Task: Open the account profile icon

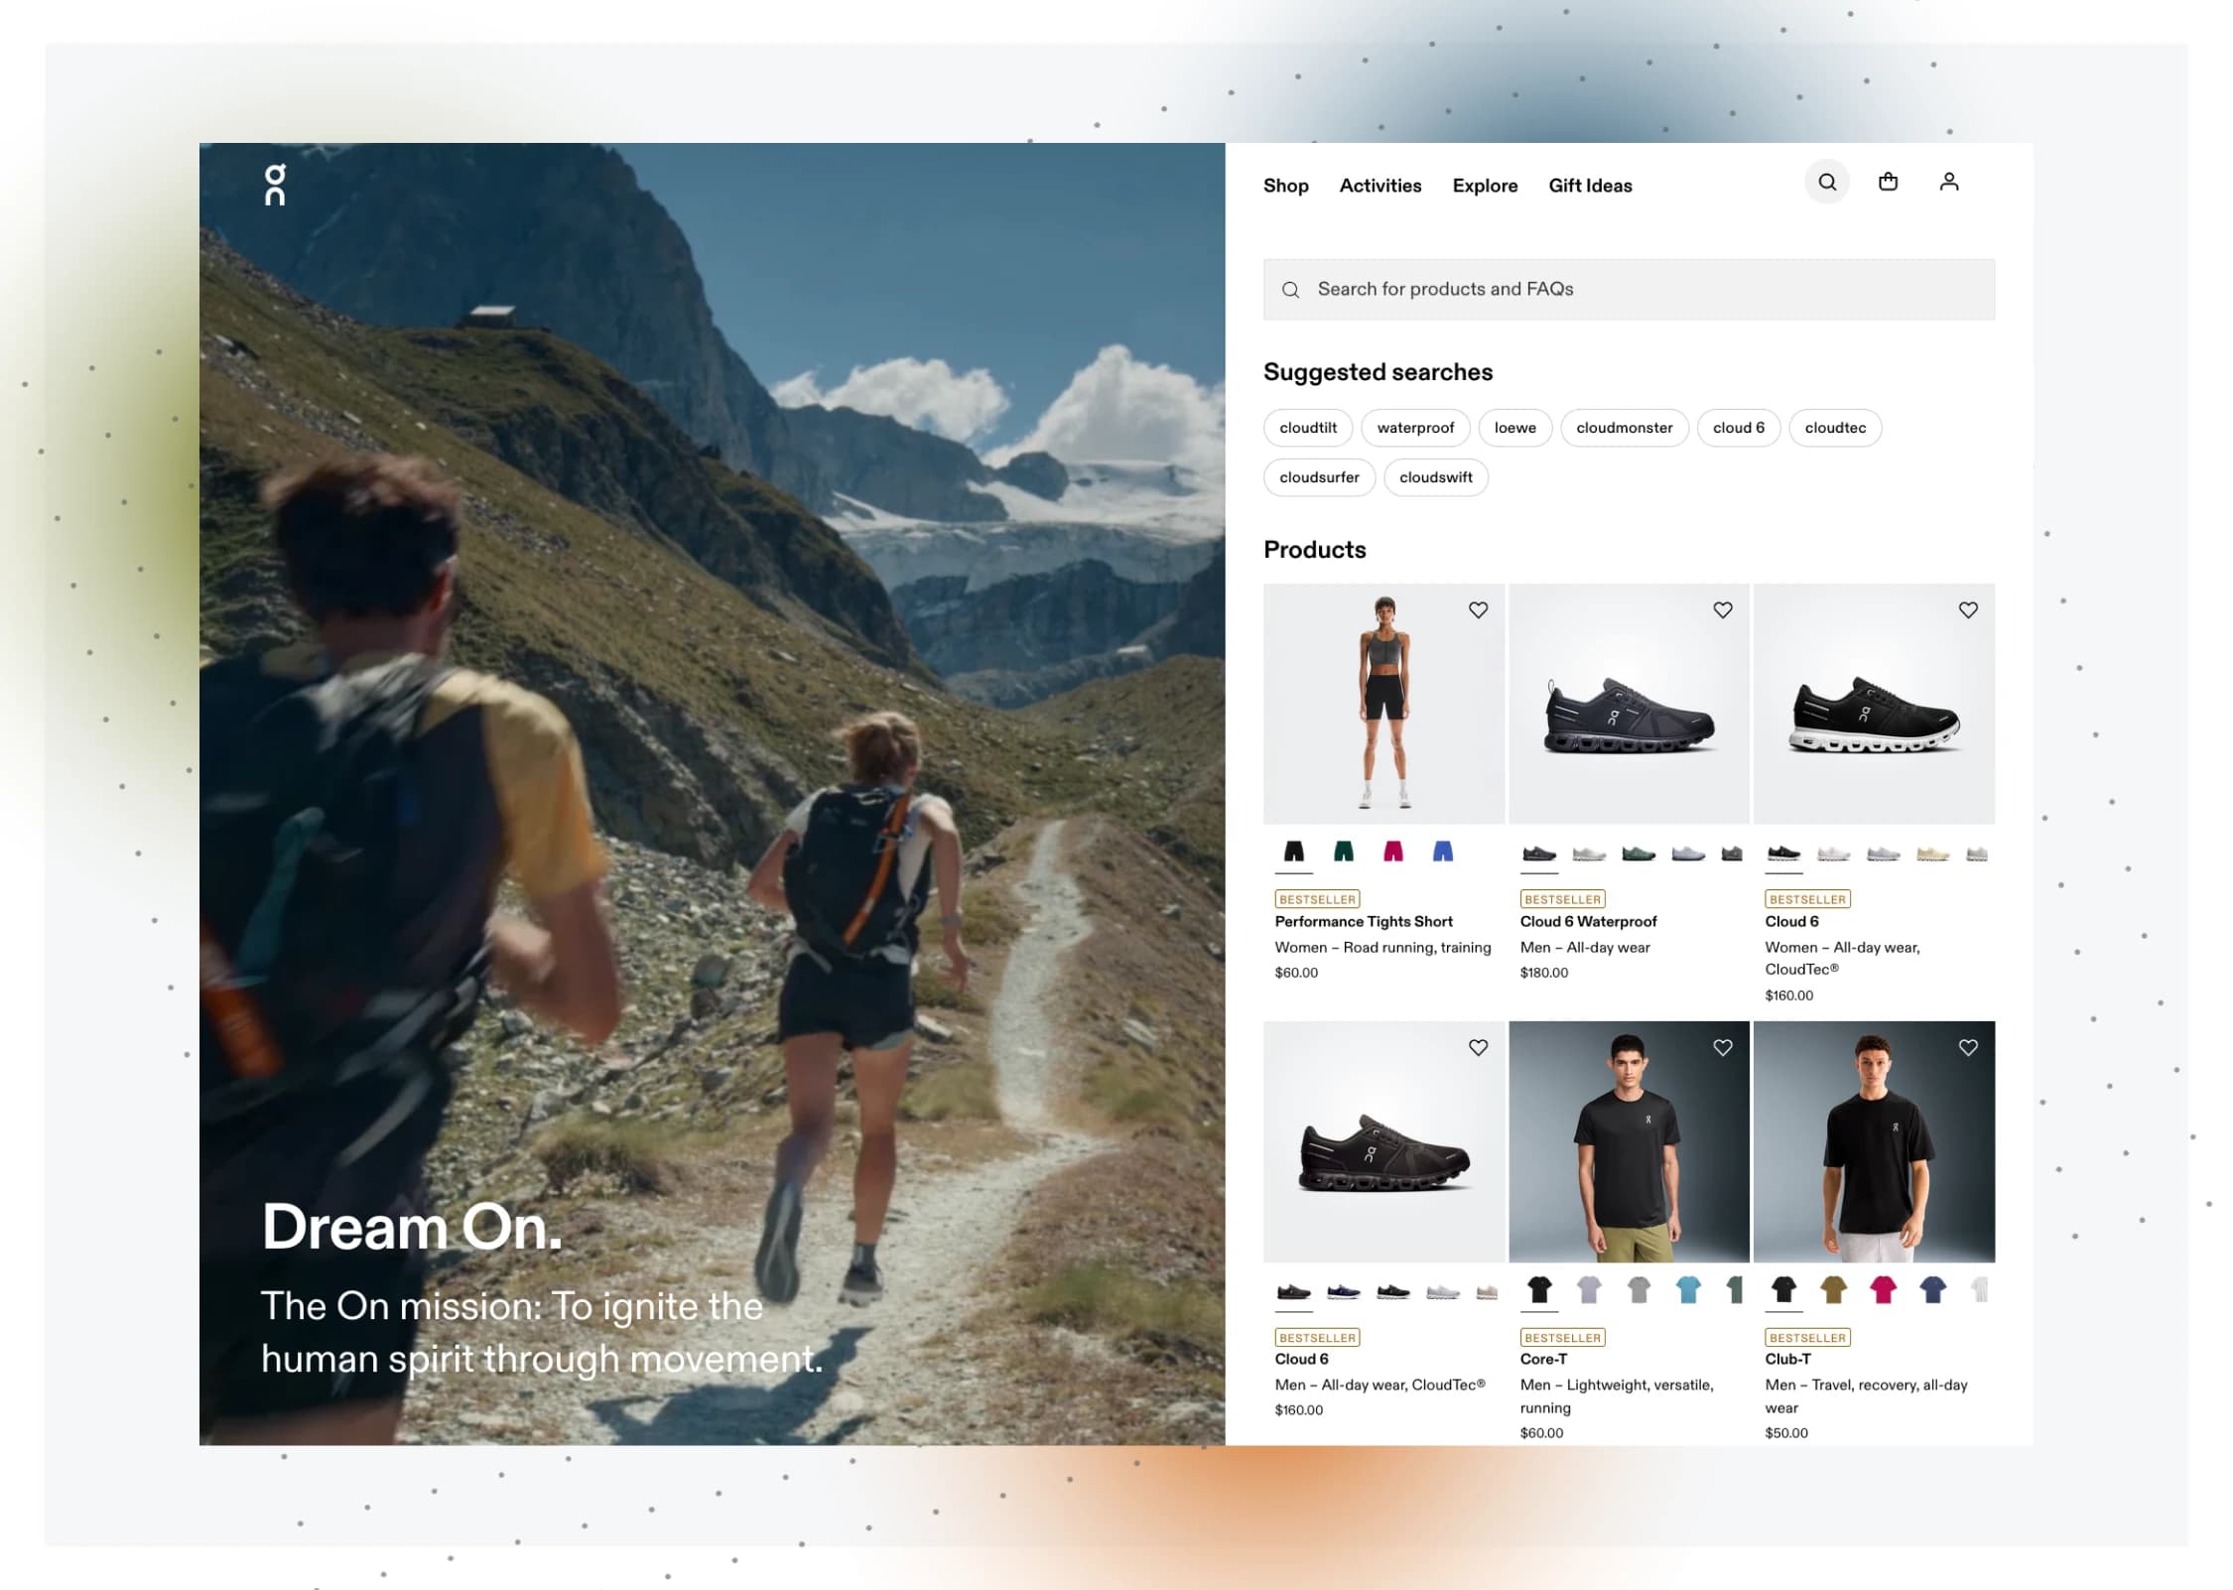Action: (x=1948, y=182)
